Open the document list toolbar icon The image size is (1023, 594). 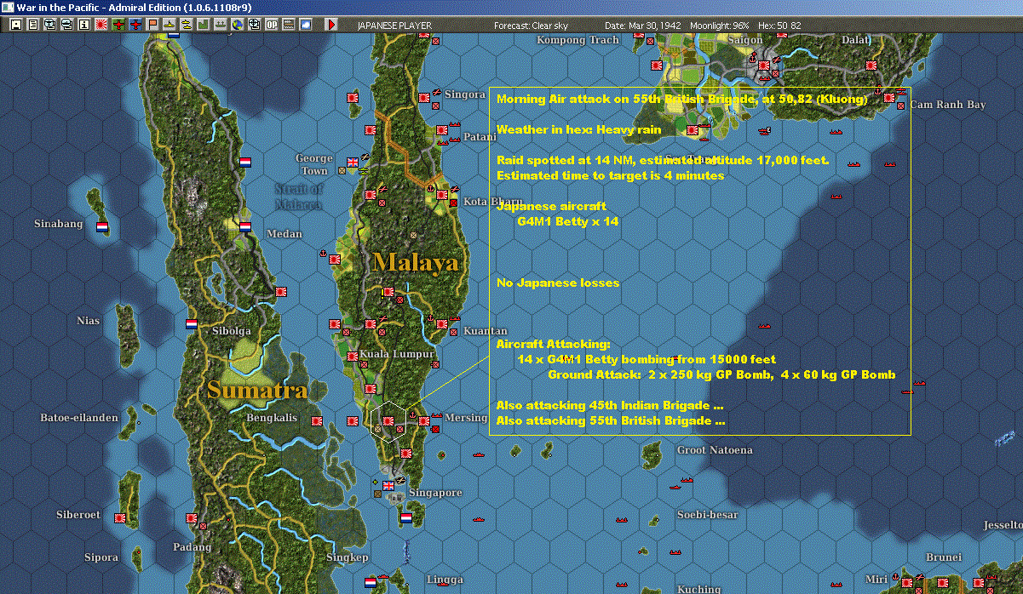pyautogui.click(x=33, y=25)
